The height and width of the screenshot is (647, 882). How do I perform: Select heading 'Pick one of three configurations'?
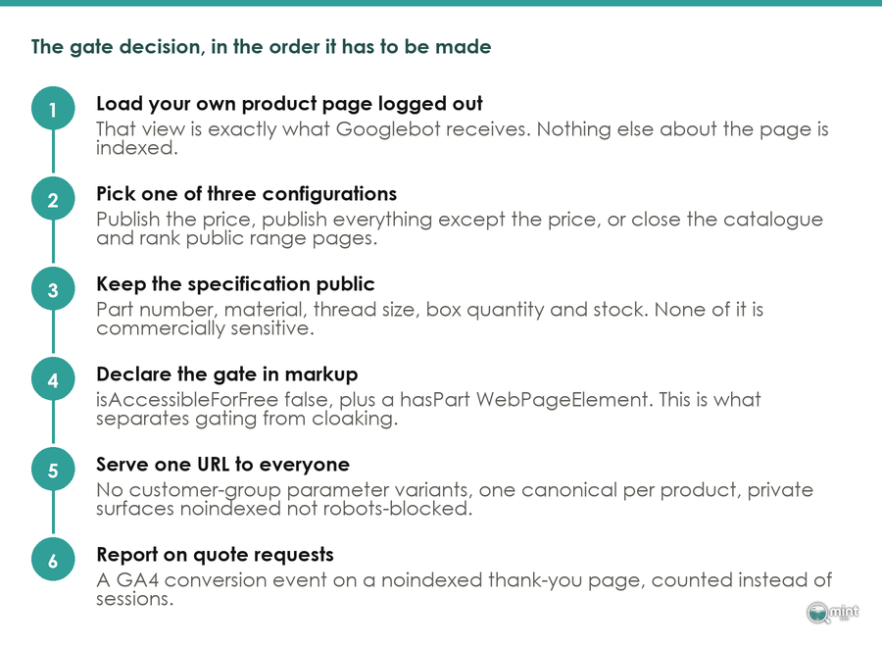point(246,194)
